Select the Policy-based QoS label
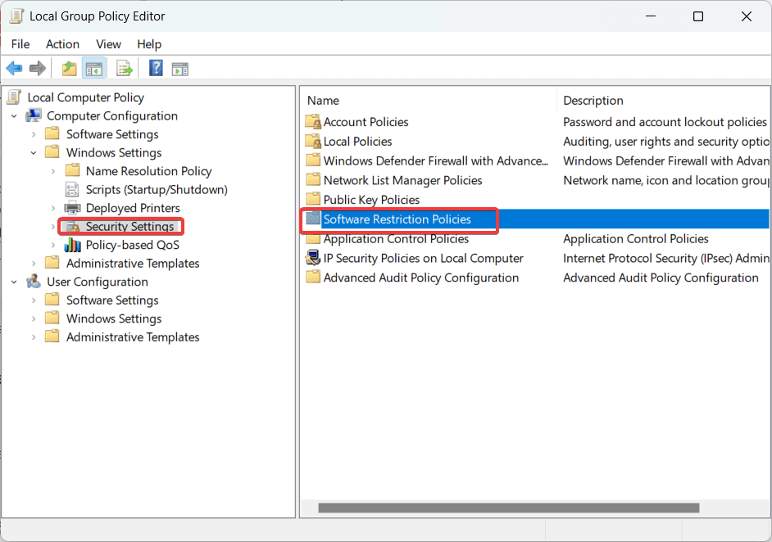772x542 pixels. click(133, 245)
